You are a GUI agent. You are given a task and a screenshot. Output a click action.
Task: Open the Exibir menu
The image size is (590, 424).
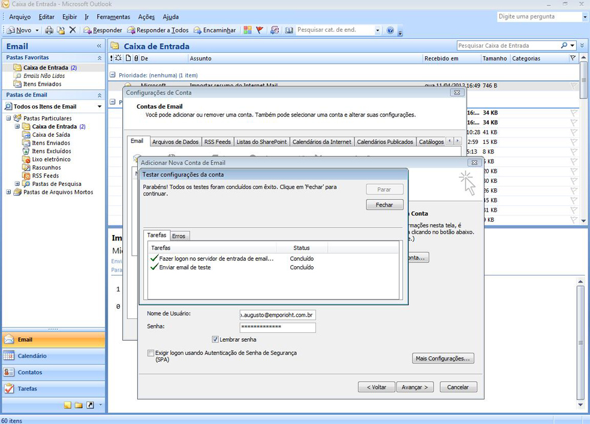(x=70, y=17)
